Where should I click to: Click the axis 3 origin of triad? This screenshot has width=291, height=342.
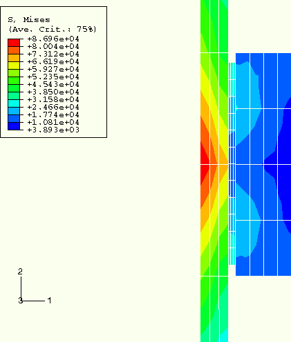click(x=20, y=301)
